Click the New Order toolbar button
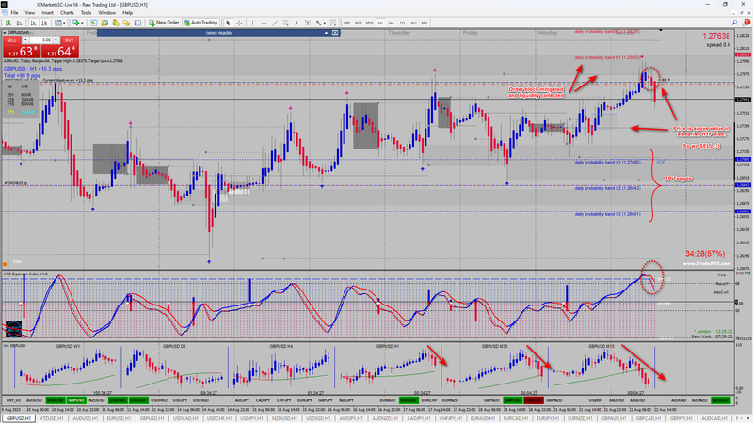Screen dimensions: 753x423 click(166, 21)
